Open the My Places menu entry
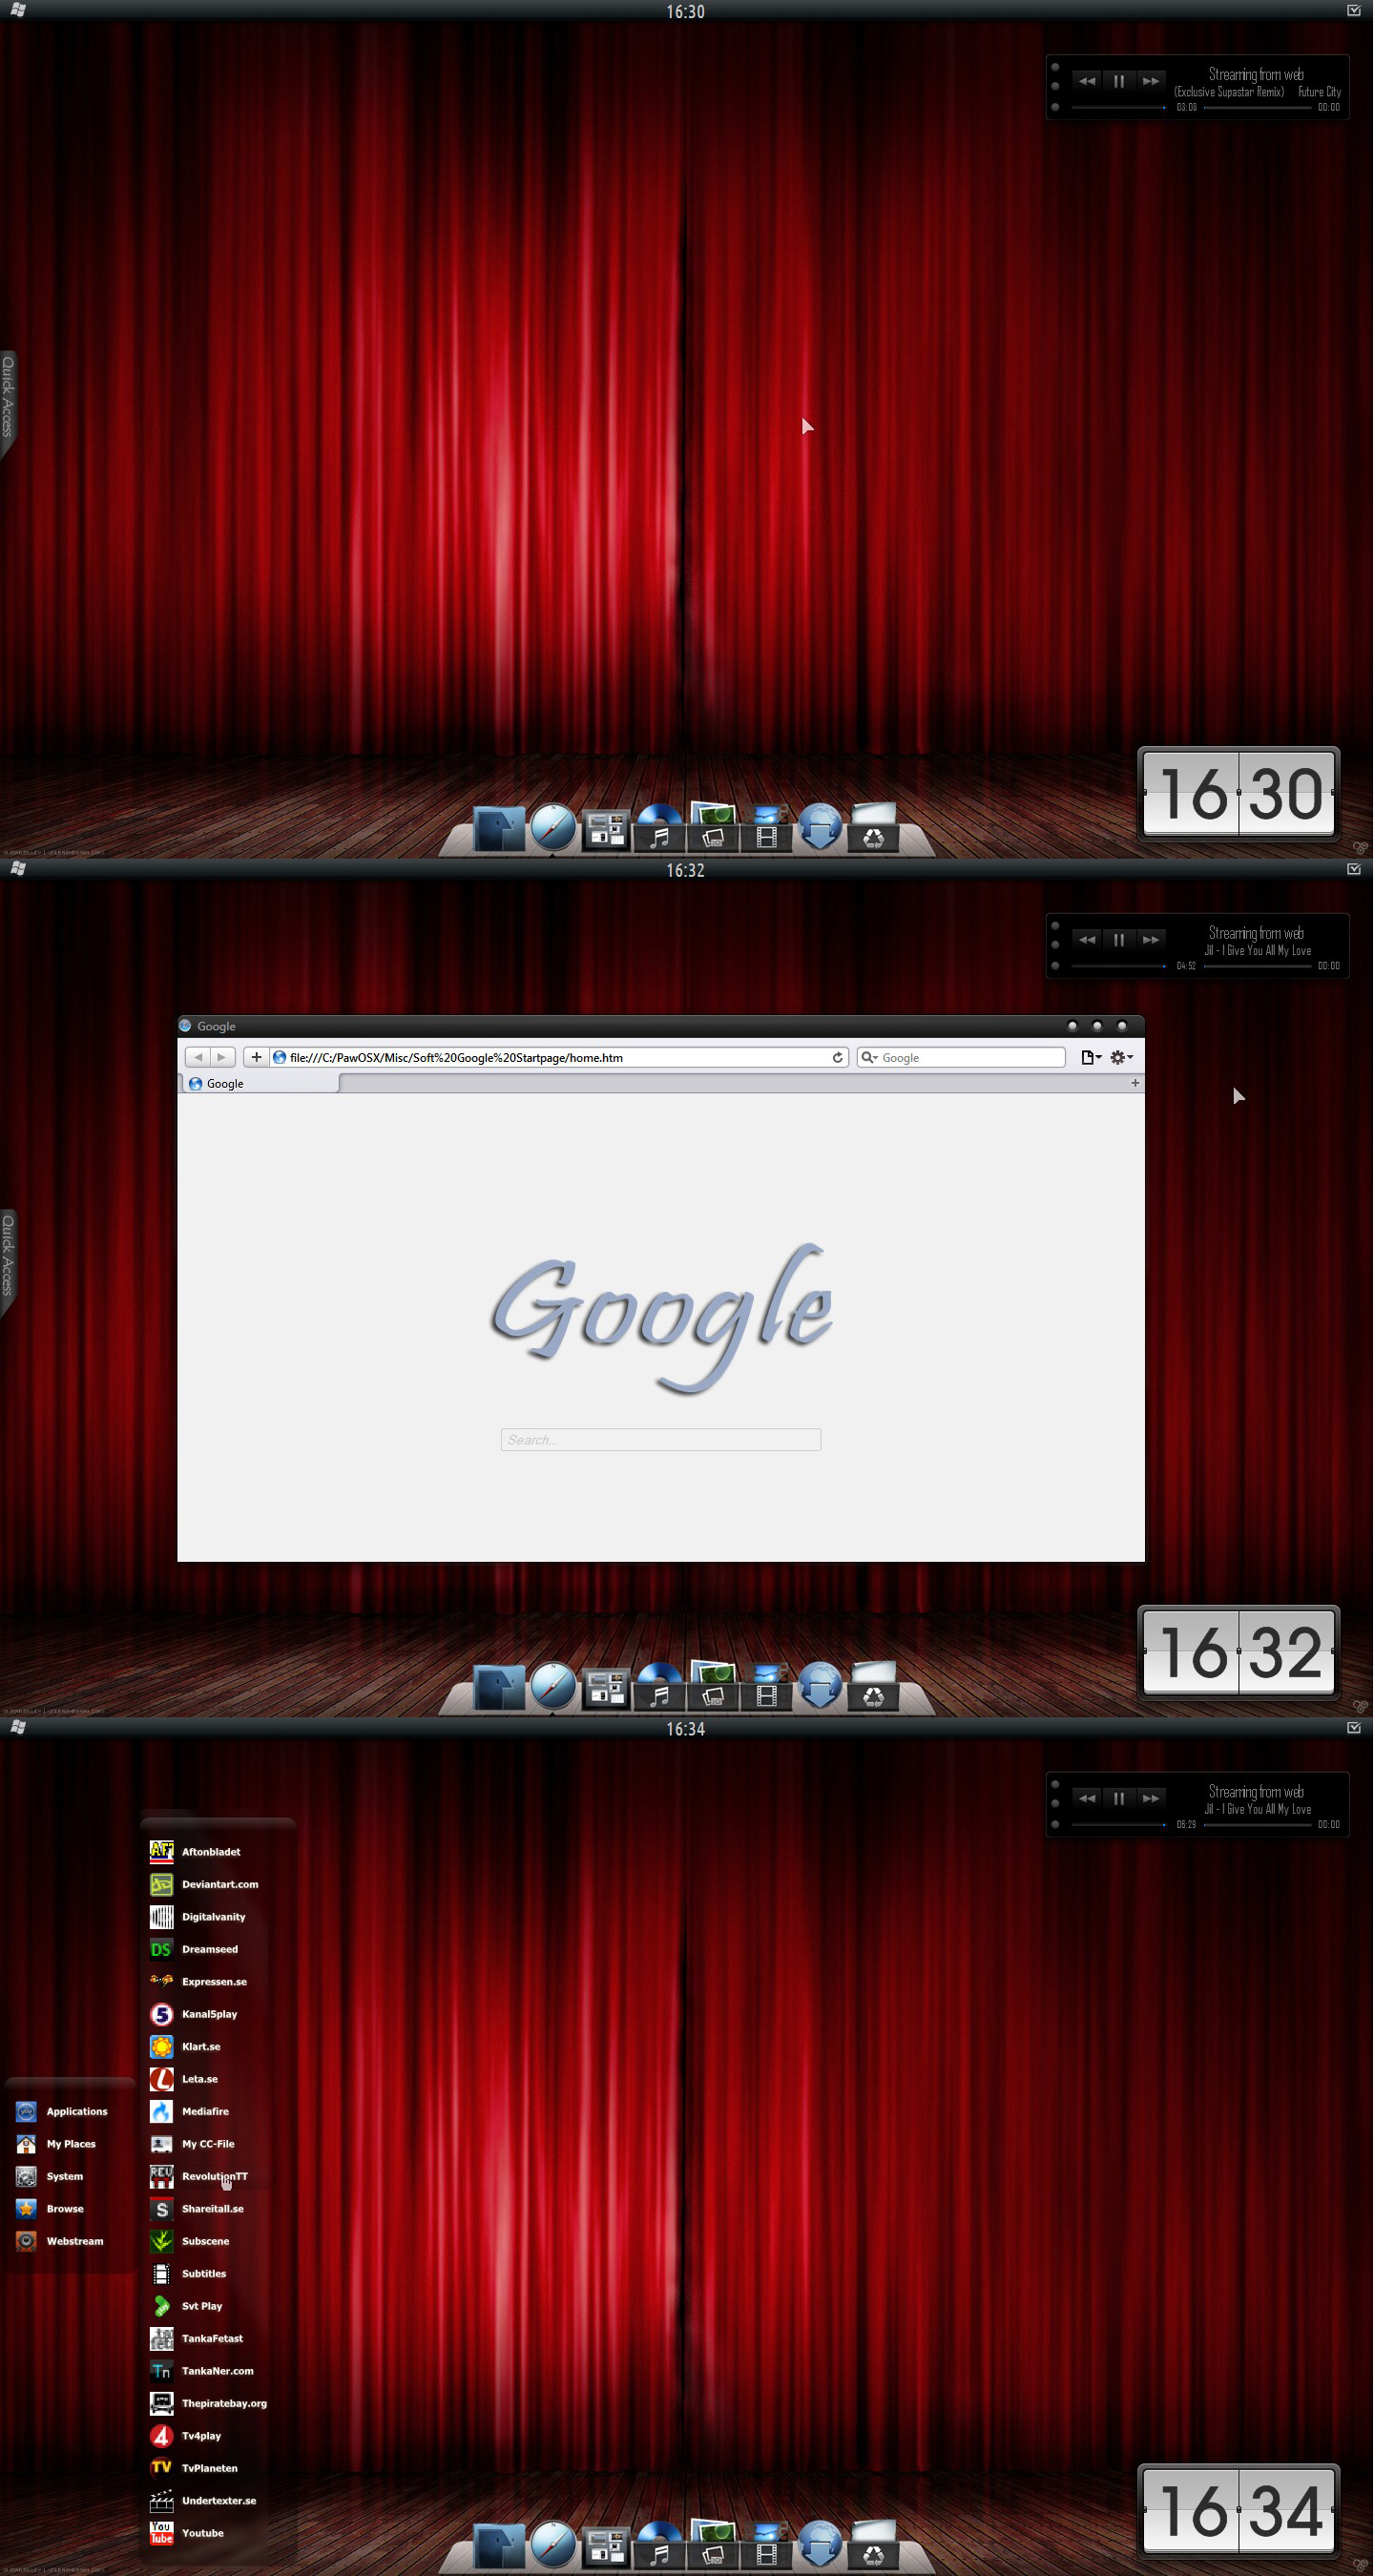Viewport: 1374px width, 2576px height. pos(56,2144)
